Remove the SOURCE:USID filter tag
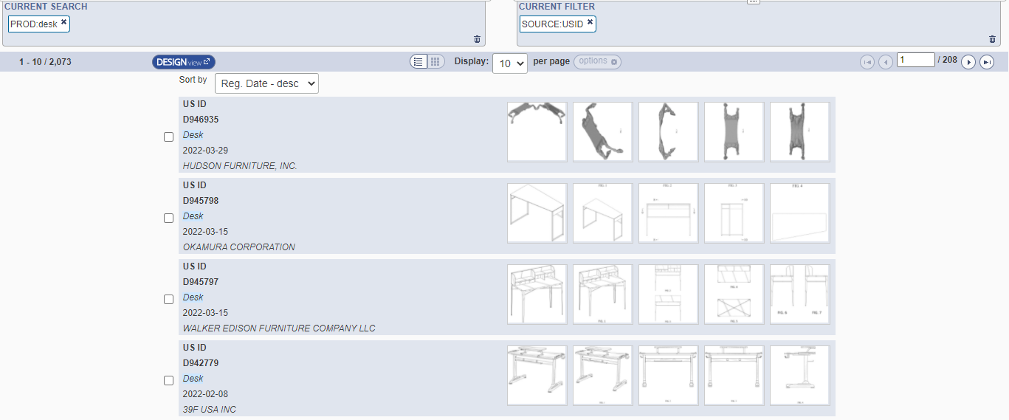The width and height of the screenshot is (1009, 420). click(x=590, y=23)
